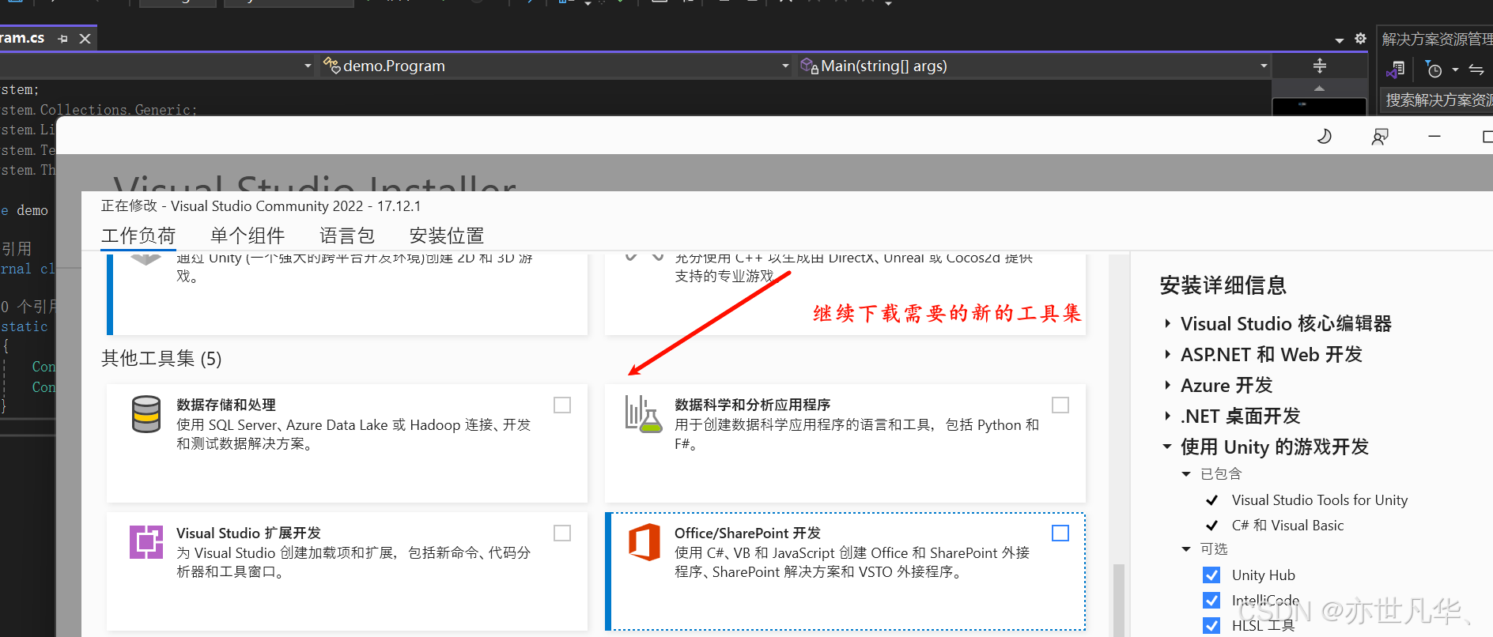The image size is (1493, 637).
Task: Click the checkmark beside Visual Studio Tools for Unity
Action: pos(1211,500)
